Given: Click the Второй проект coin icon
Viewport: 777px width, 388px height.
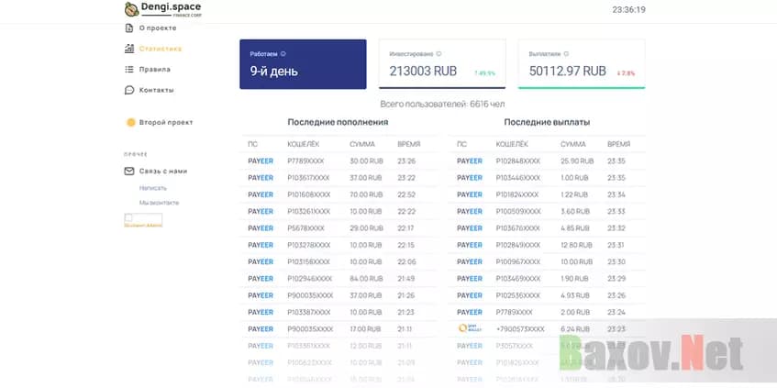Looking at the screenshot, I should (x=131, y=122).
